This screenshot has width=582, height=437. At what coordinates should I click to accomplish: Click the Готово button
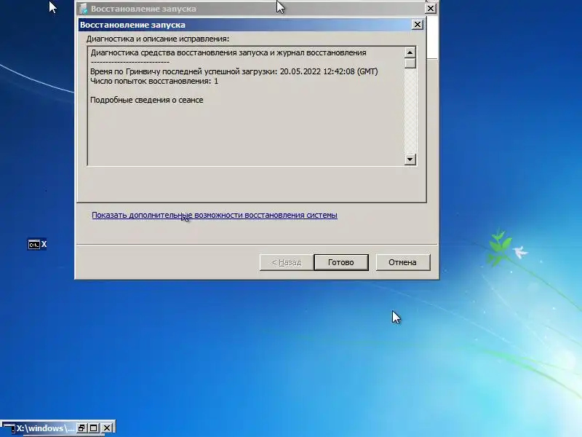click(341, 262)
